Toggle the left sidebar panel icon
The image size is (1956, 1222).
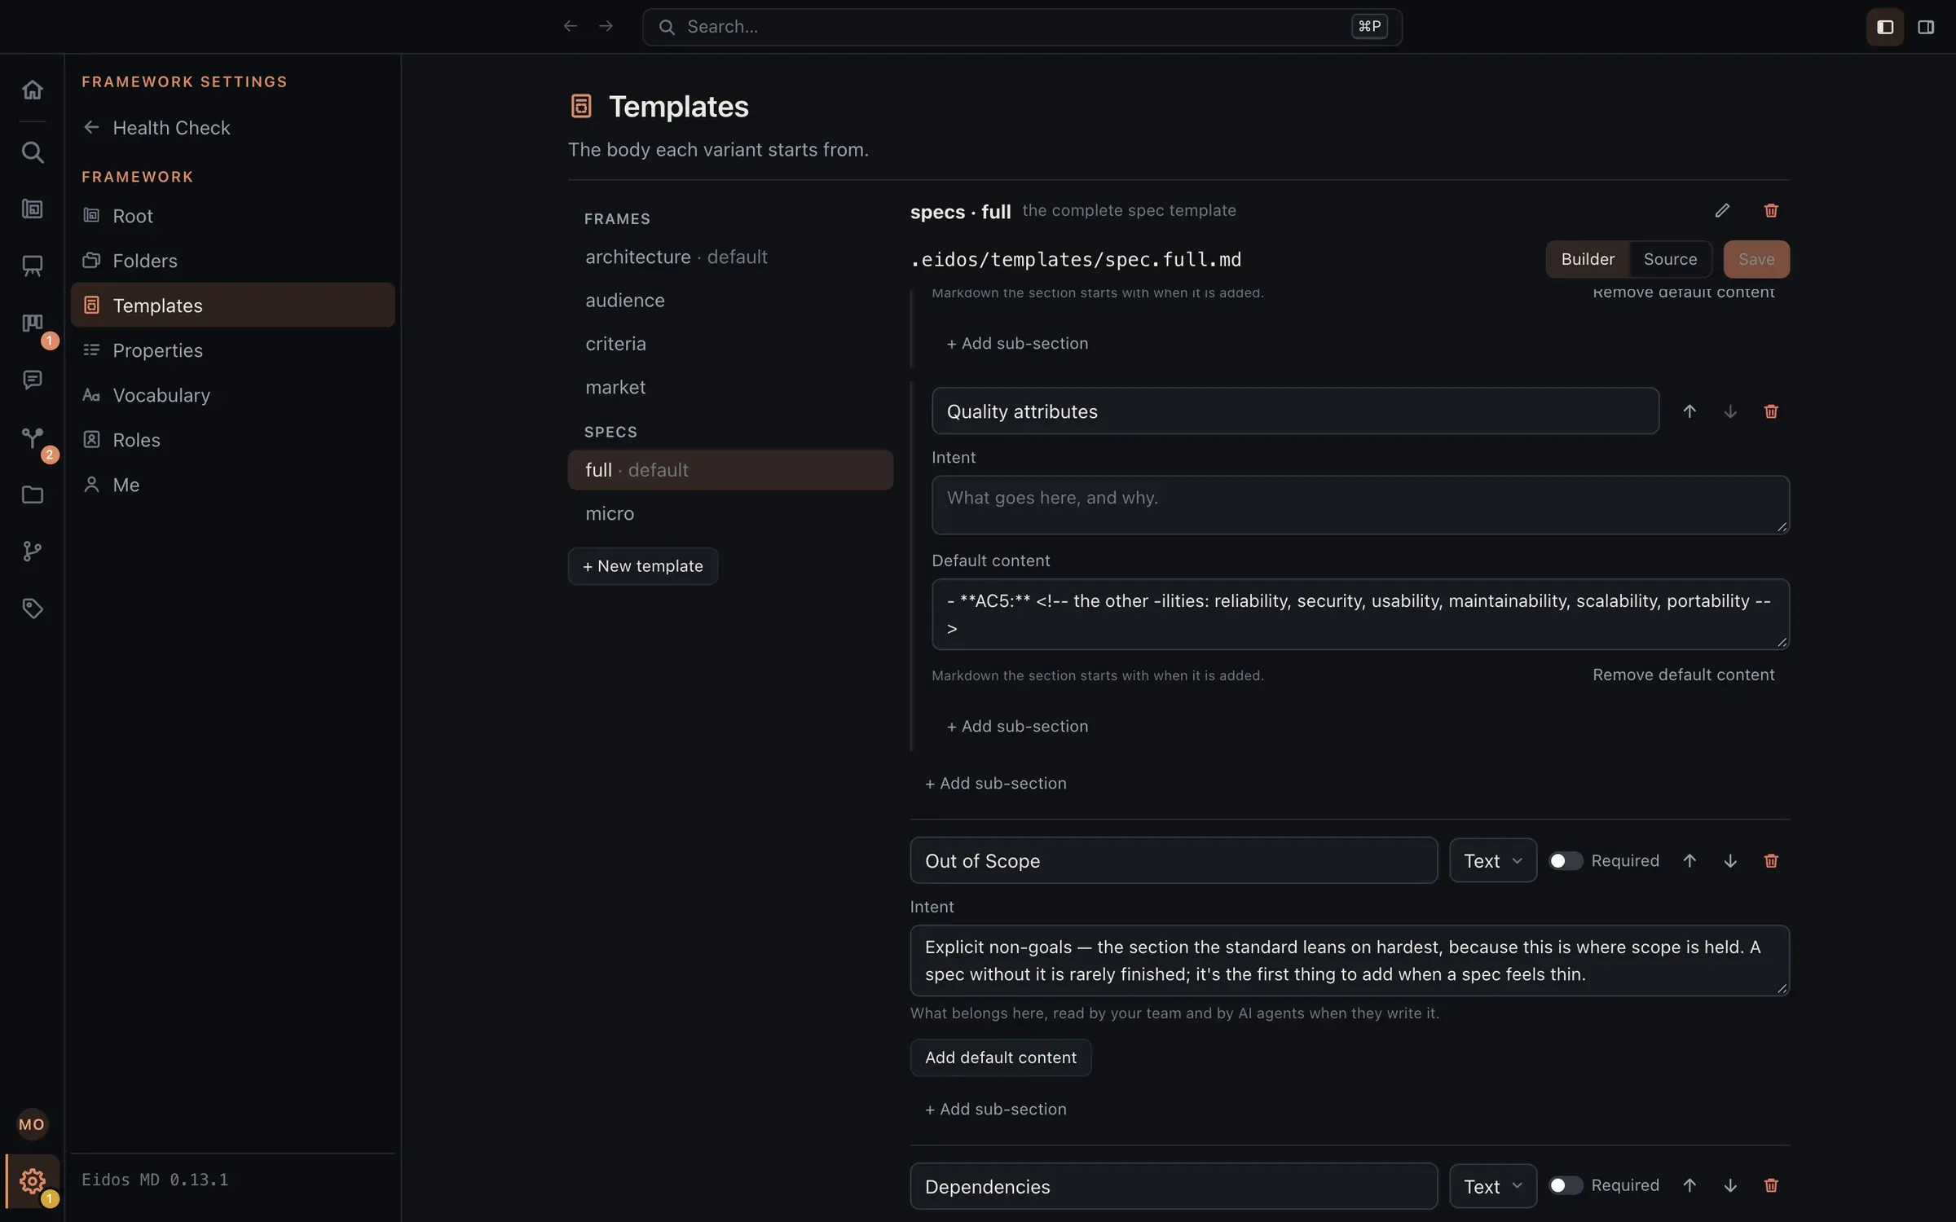pos(1885,27)
